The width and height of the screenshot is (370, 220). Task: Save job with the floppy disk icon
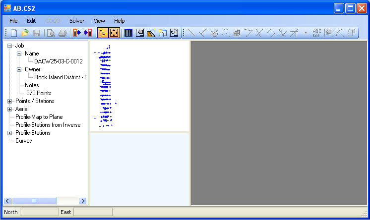pos(36,33)
